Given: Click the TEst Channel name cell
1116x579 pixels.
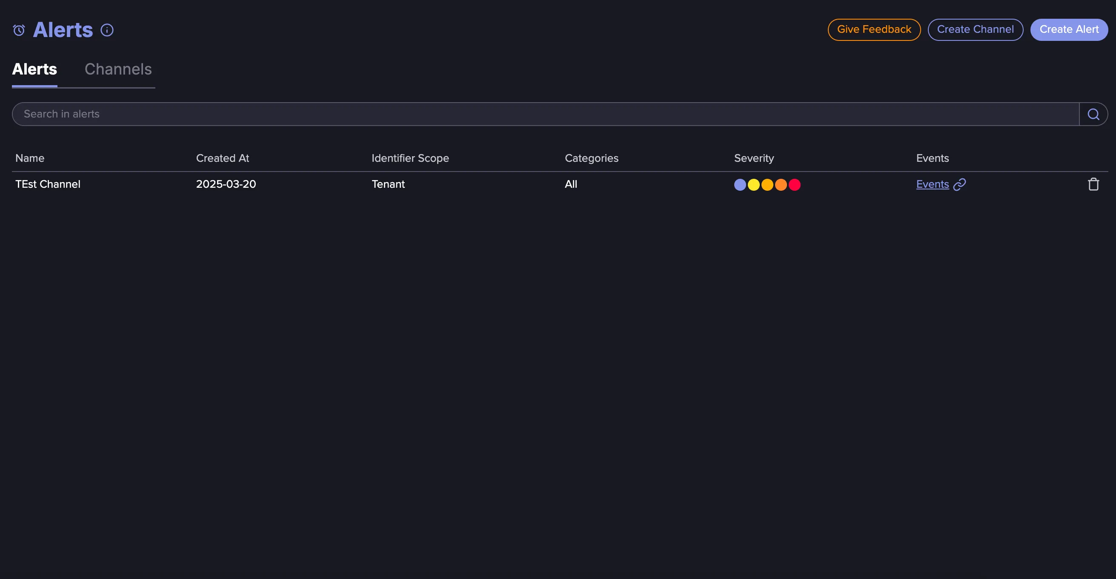Looking at the screenshot, I should pyautogui.click(x=48, y=184).
